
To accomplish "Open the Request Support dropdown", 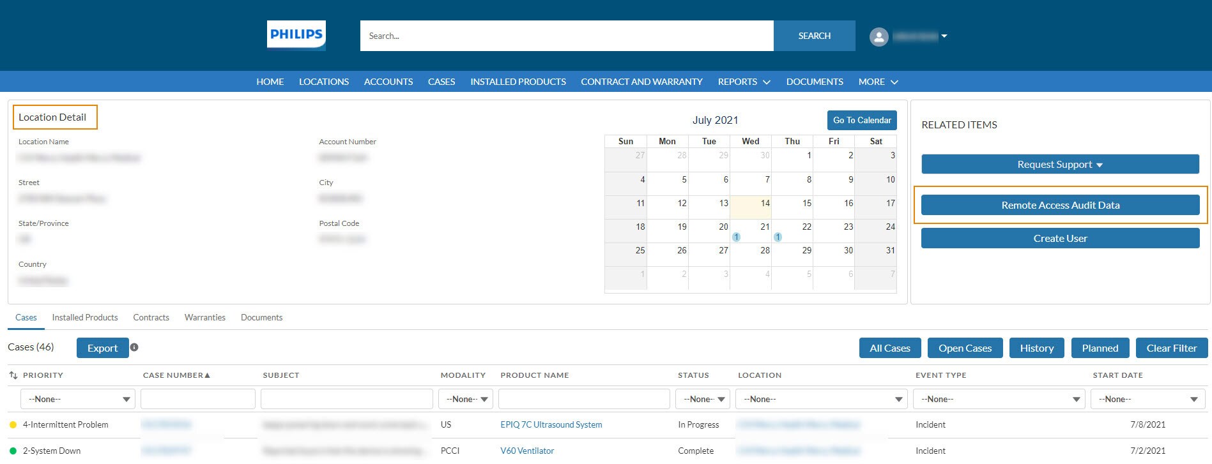I will (x=1059, y=164).
